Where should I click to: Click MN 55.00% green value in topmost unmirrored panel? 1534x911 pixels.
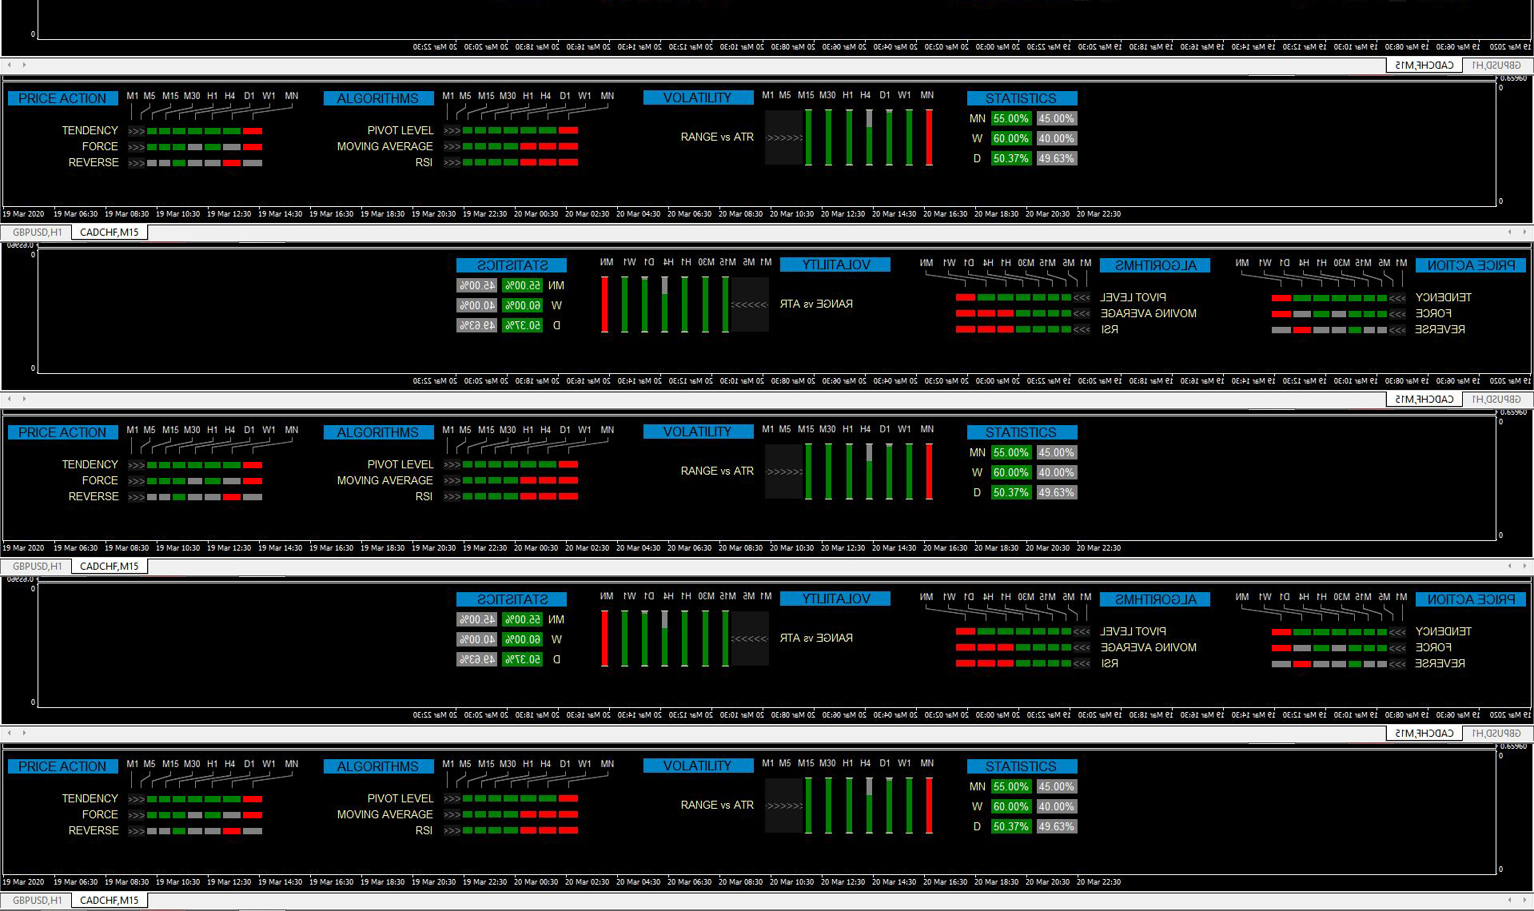tap(1010, 118)
